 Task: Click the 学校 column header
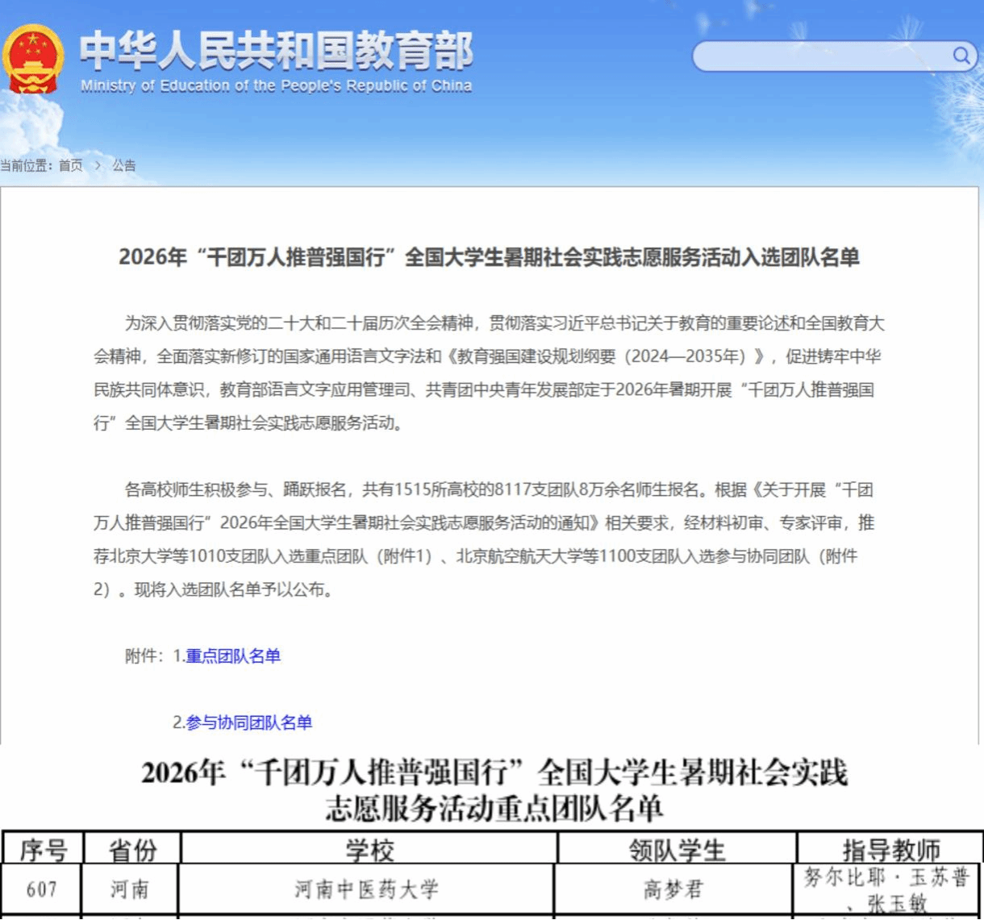[369, 849]
